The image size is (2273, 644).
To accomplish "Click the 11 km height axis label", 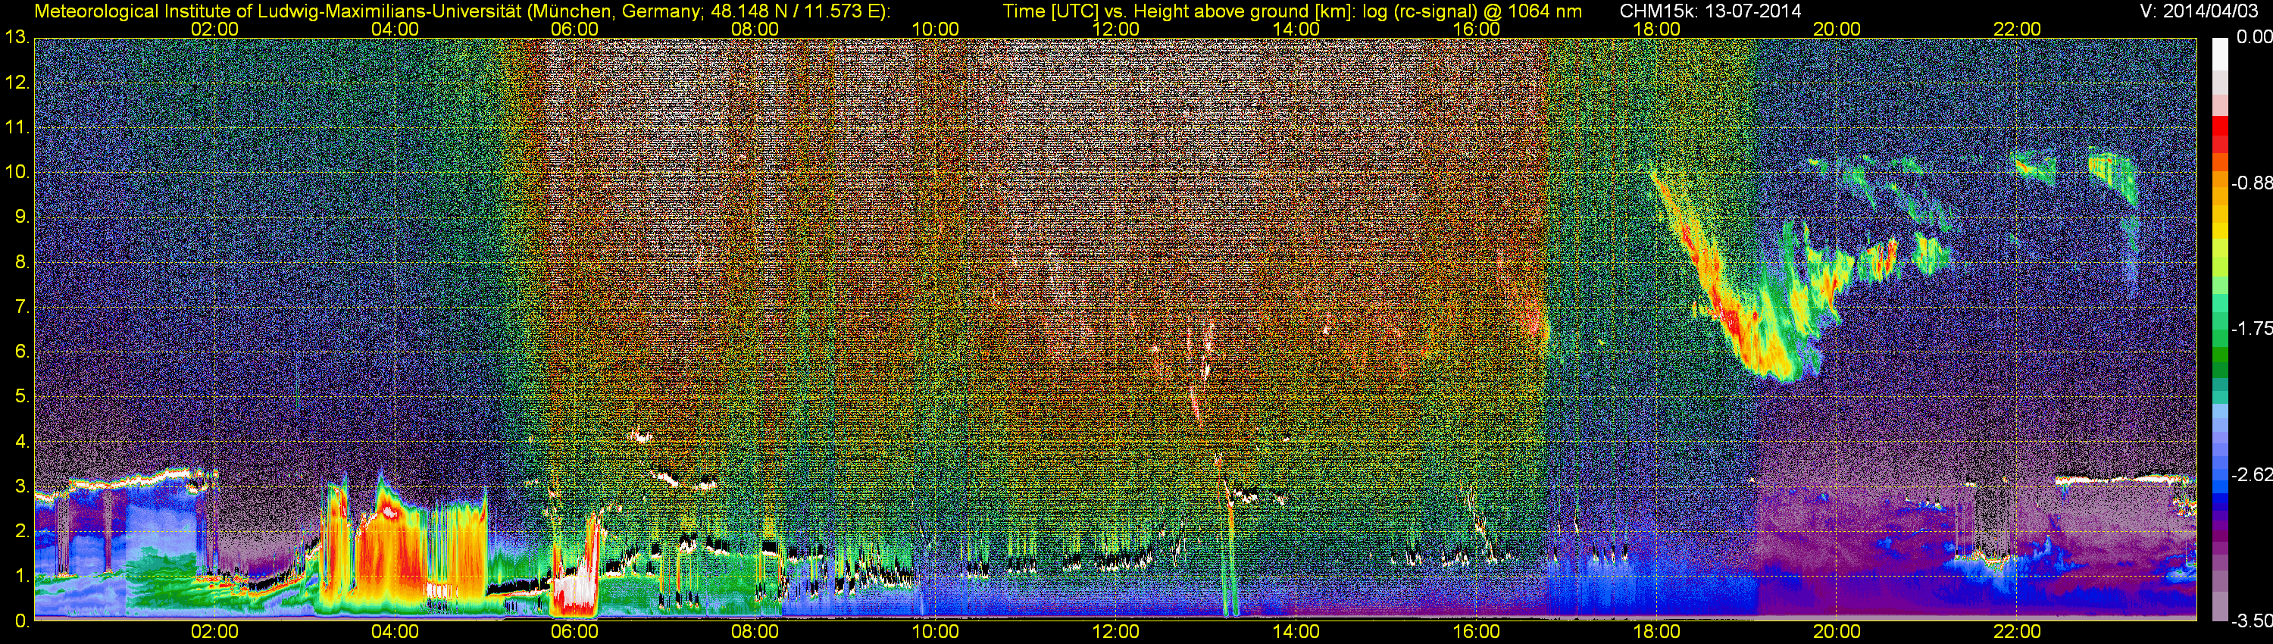I will tap(17, 128).
